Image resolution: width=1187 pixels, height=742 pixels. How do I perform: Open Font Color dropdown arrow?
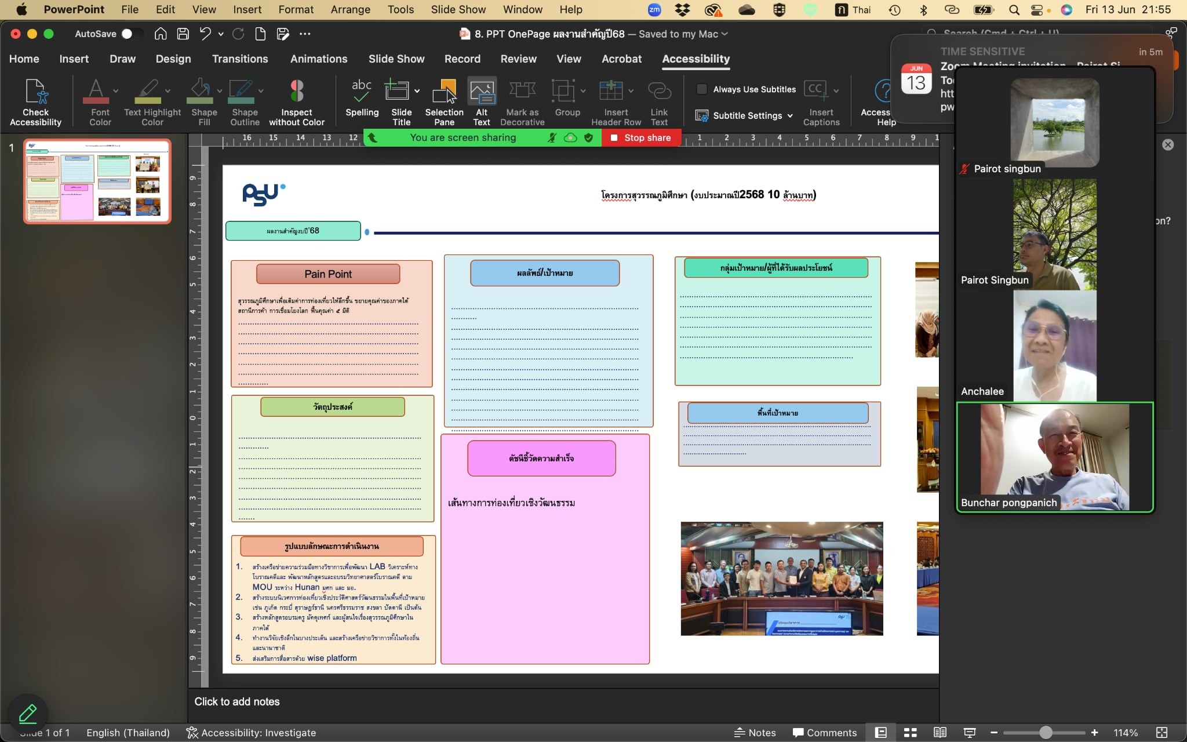(116, 91)
